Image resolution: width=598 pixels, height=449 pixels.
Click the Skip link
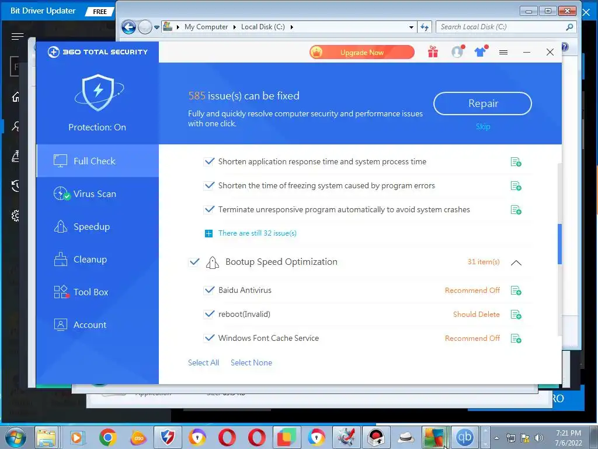tap(483, 126)
